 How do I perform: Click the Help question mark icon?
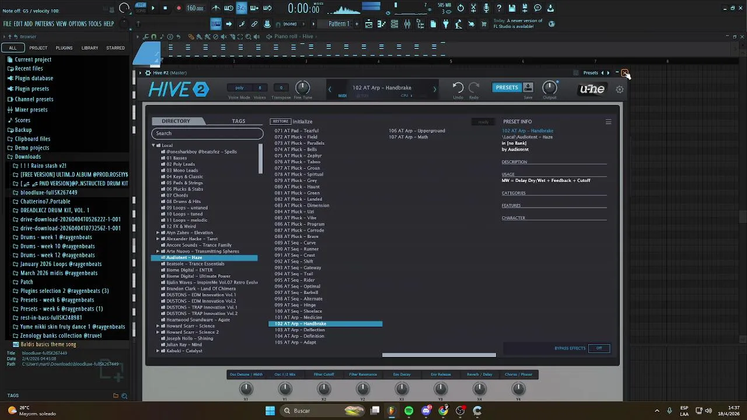tap(499, 8)
